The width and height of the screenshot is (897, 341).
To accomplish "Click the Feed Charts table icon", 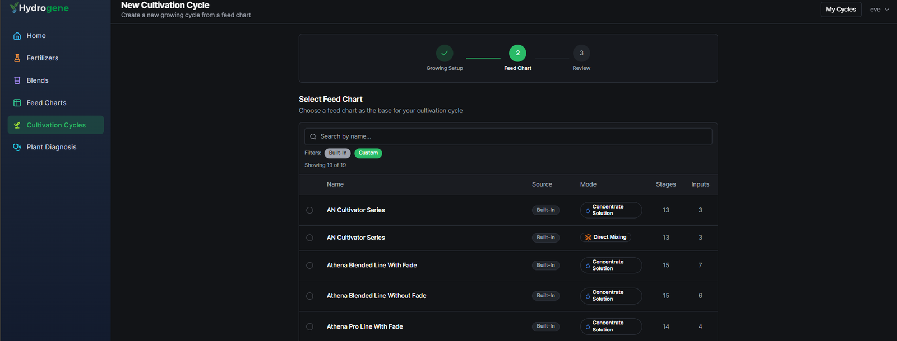I will click(17, 103).
